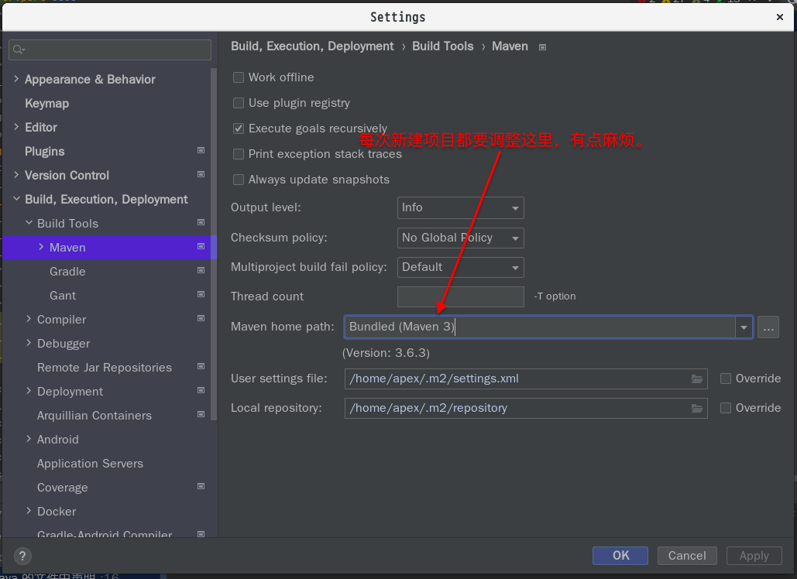Click the project-level icon in Build Tools row
797x579 pixels.
[x=201, y=222]
